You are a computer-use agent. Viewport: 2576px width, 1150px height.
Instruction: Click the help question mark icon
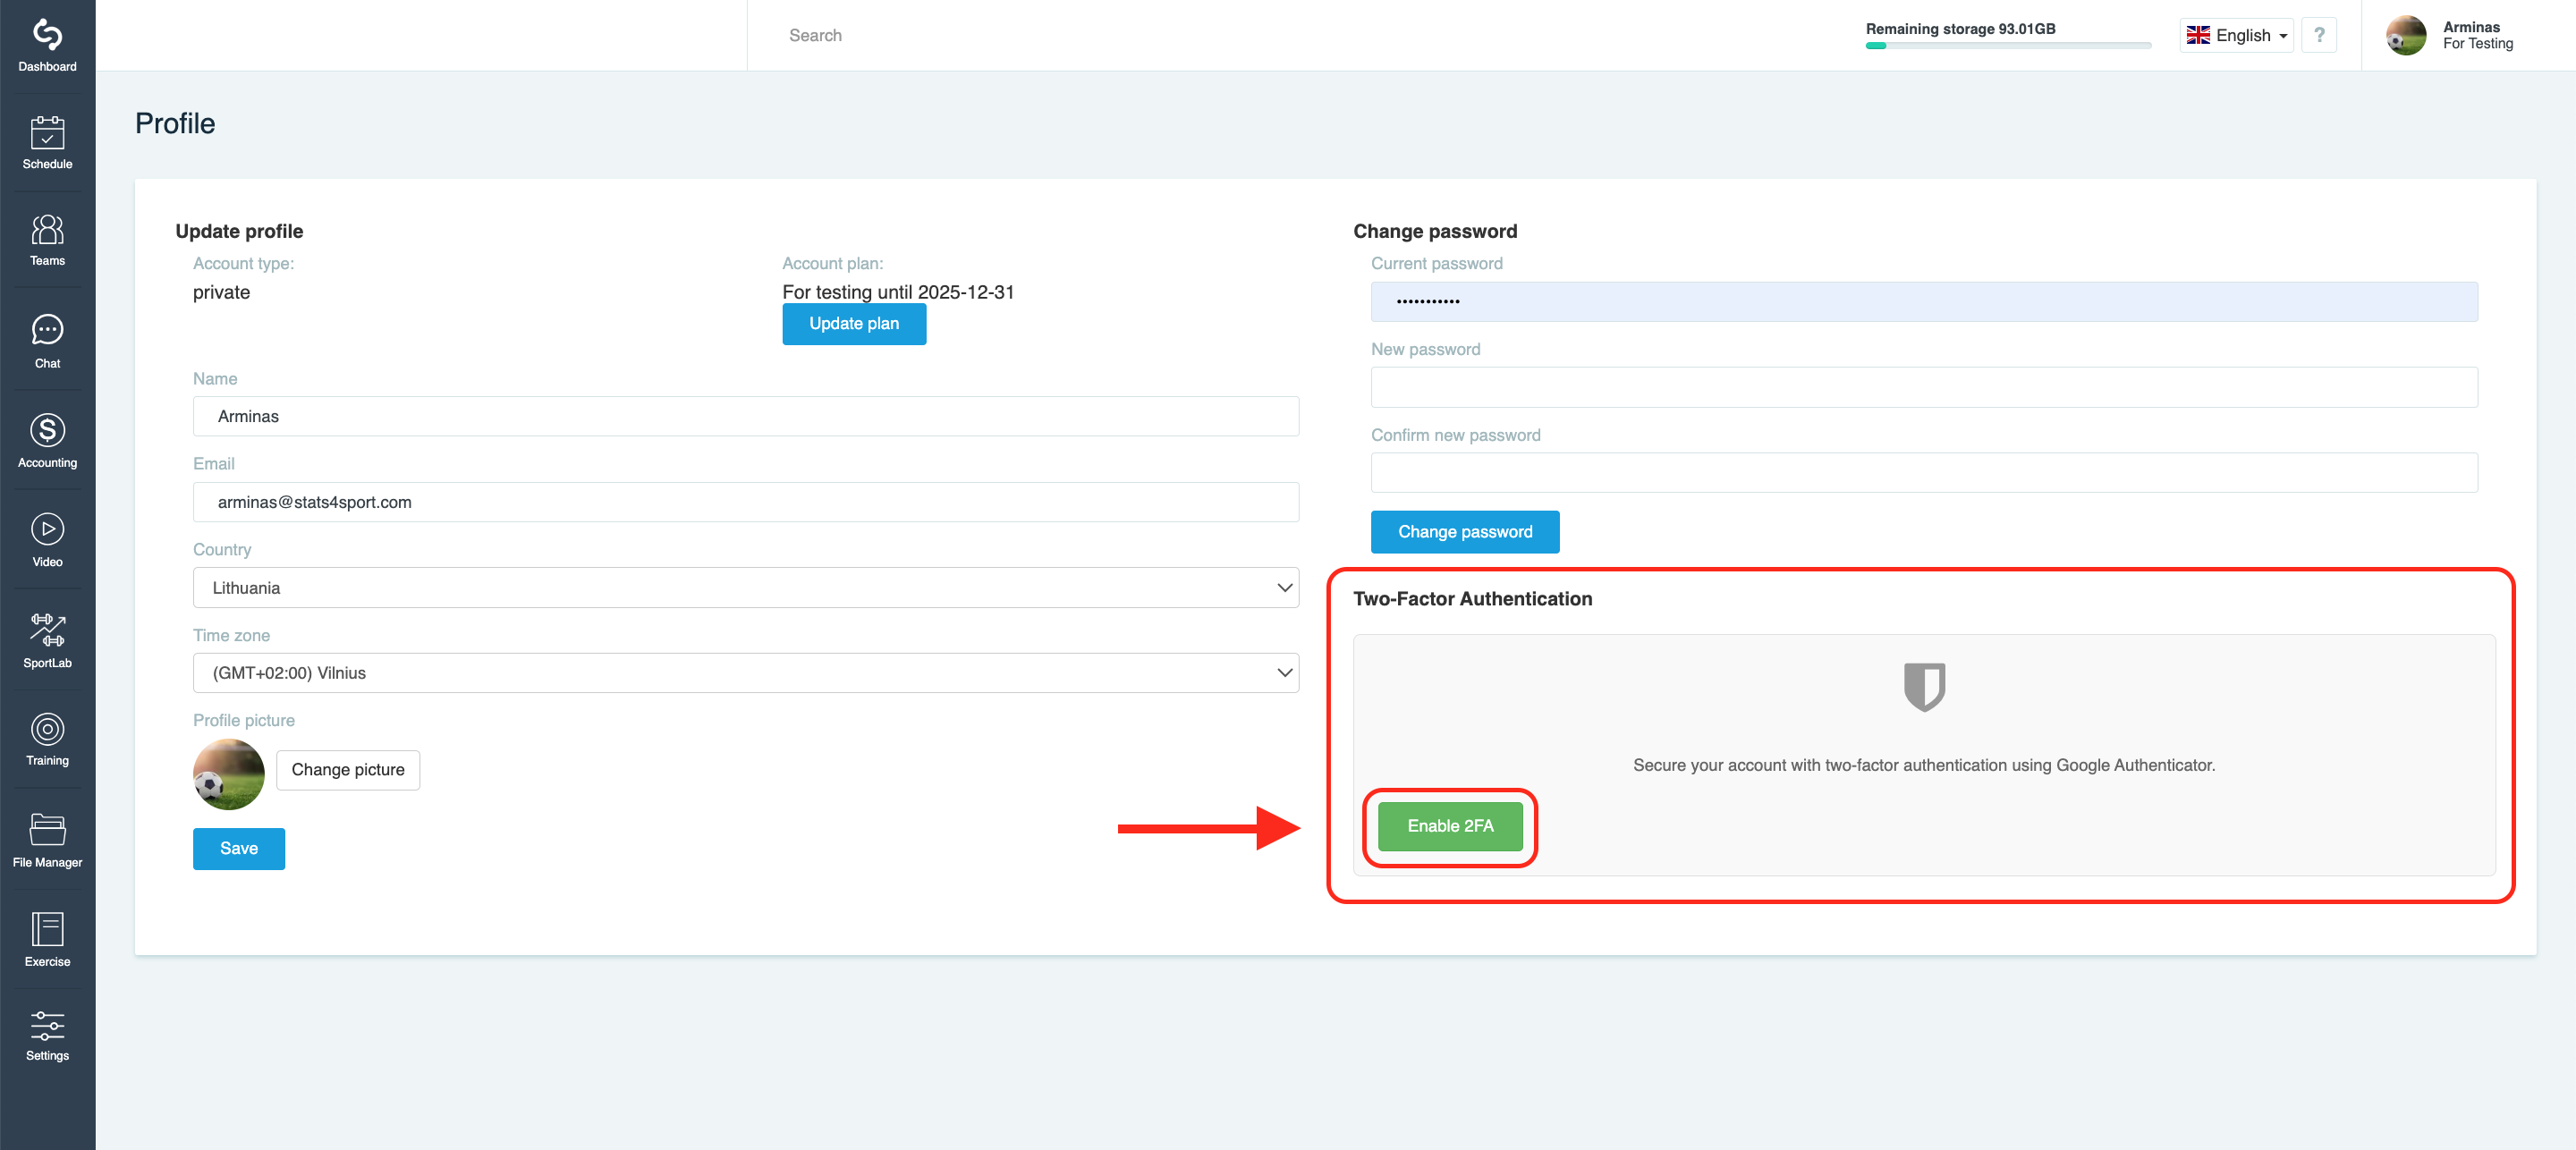tap(2318, 35)
